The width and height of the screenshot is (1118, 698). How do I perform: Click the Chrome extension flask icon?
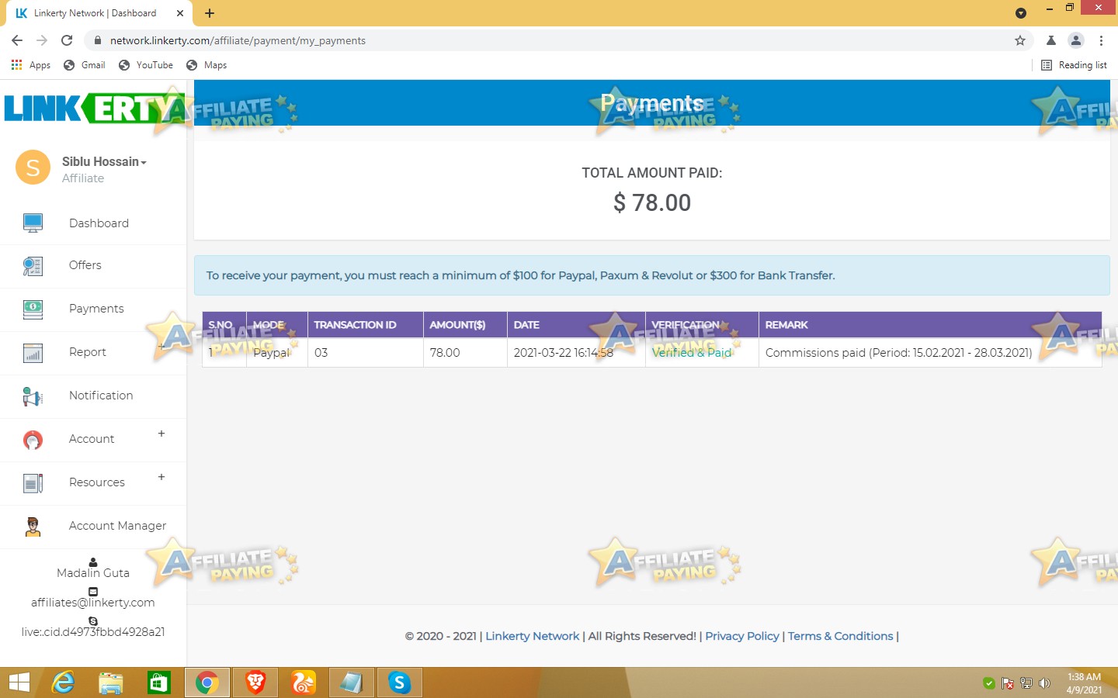(x=1051, y=40)
